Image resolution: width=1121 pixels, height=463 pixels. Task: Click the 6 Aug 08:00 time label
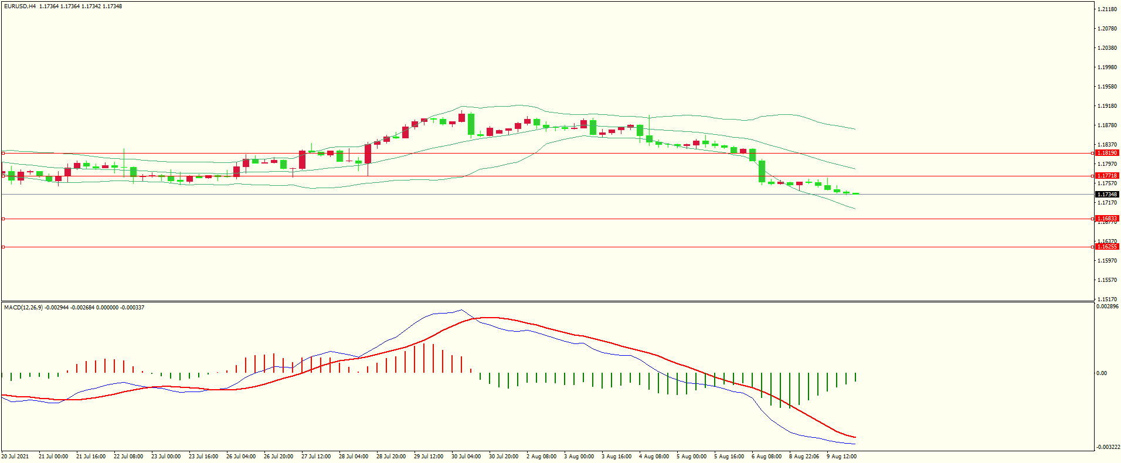[766, 457]
